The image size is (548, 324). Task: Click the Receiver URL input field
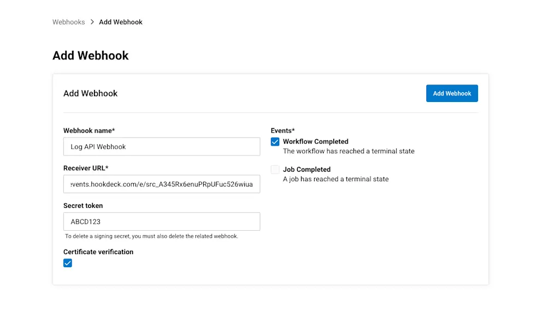(x=161, y=184)
